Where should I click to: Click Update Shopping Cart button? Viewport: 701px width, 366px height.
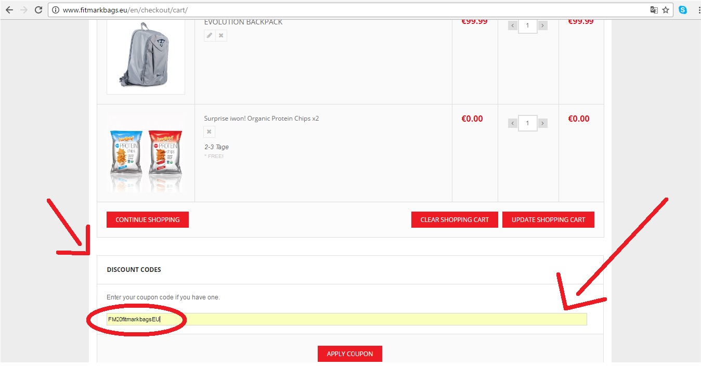548,219
